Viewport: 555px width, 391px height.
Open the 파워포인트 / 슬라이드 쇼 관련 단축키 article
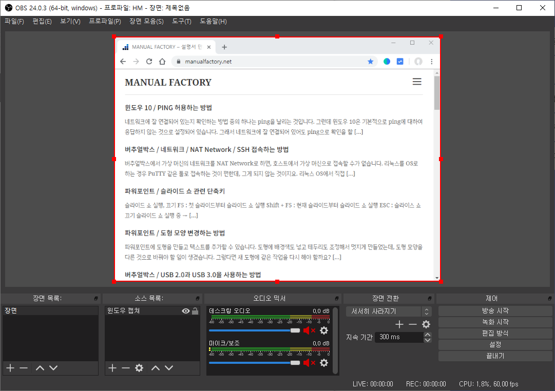175,191
